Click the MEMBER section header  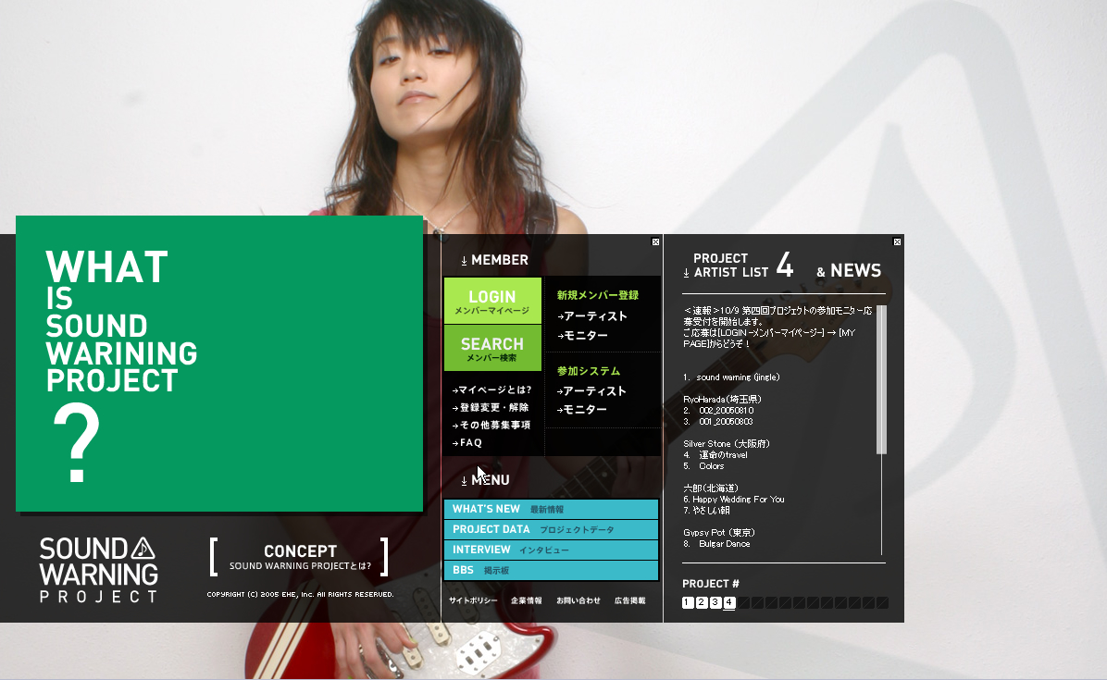(494, 260)
